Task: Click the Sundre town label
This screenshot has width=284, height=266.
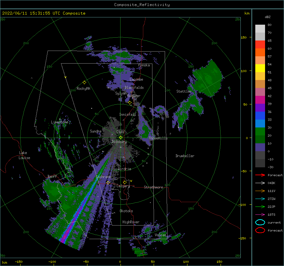Action: (x=96, y=131)
